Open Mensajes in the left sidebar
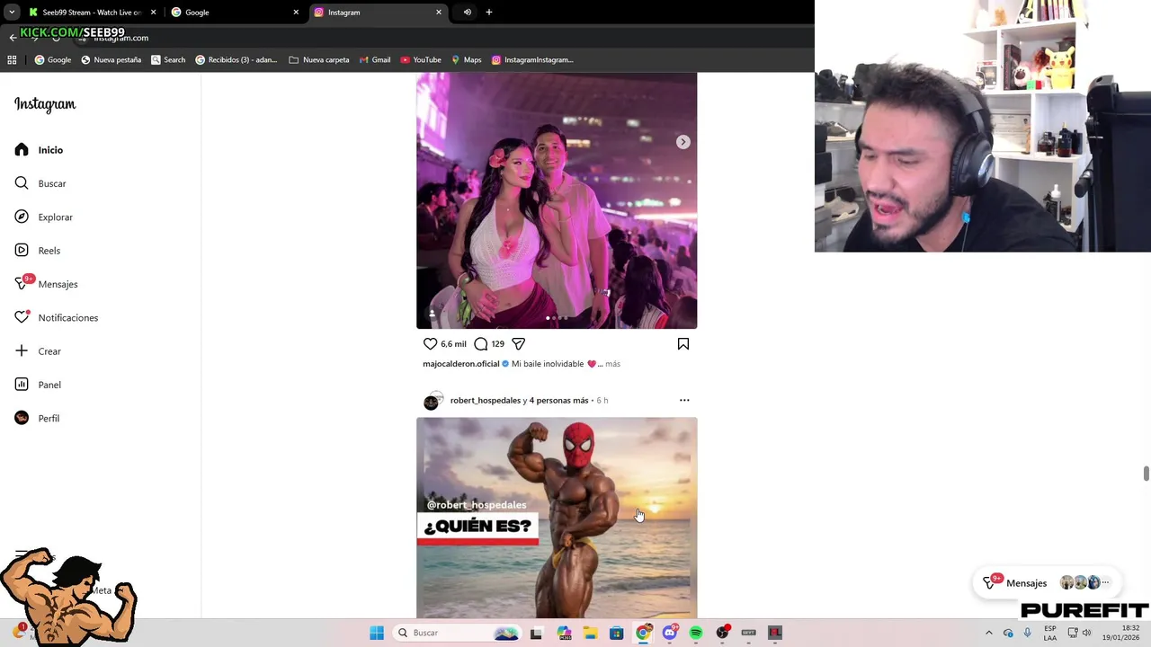Image resolution: width=1151 pixels, height=647 pixels. coord(46,284)
